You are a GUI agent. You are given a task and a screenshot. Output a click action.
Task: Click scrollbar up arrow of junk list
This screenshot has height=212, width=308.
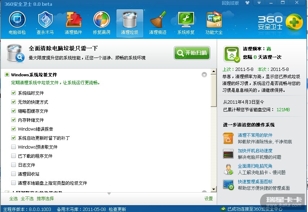(214, 71)
